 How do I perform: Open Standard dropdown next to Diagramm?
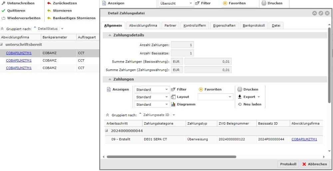click(x=152, y=104)
